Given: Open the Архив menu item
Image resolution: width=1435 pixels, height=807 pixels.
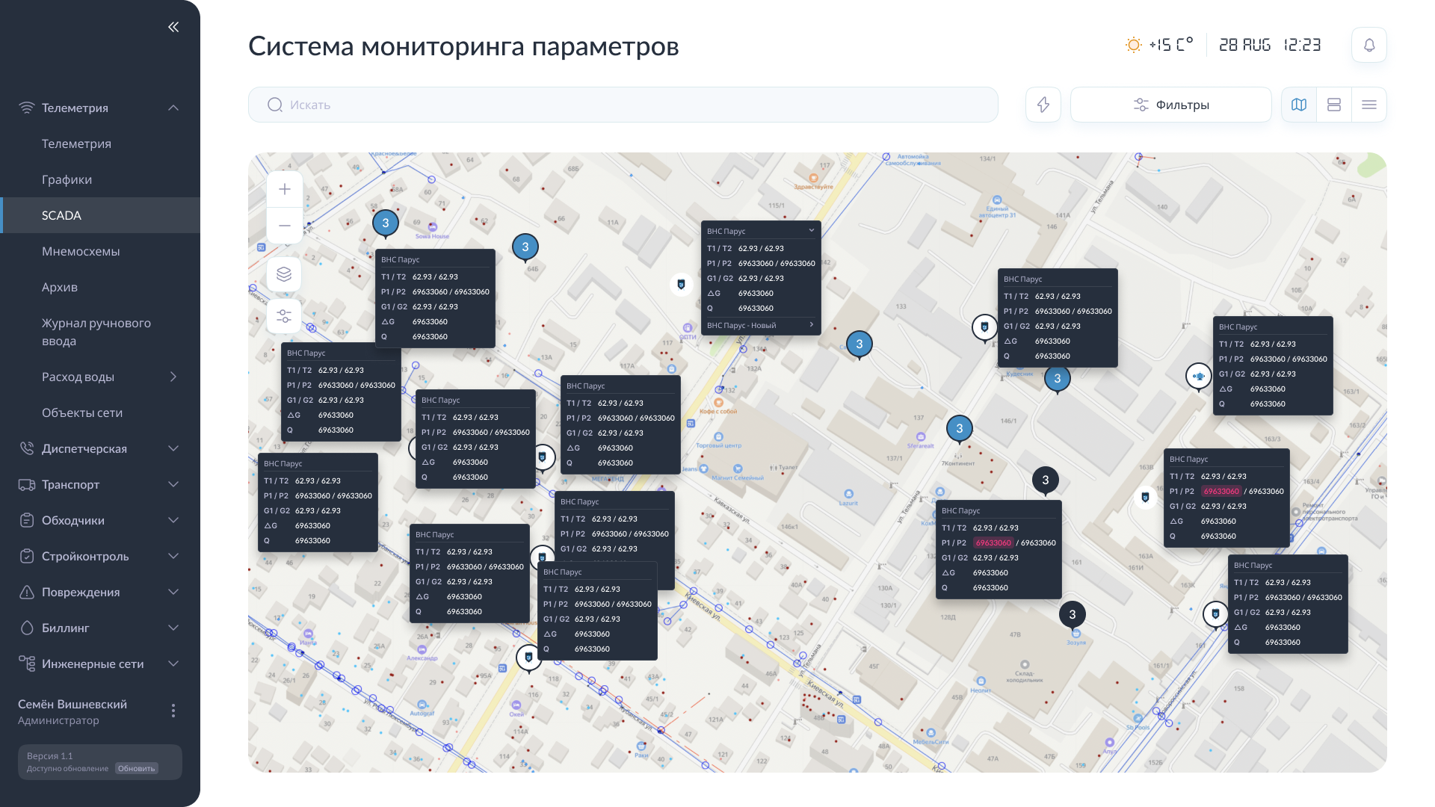Looking at the screenshot, I should tap(60, 287).
